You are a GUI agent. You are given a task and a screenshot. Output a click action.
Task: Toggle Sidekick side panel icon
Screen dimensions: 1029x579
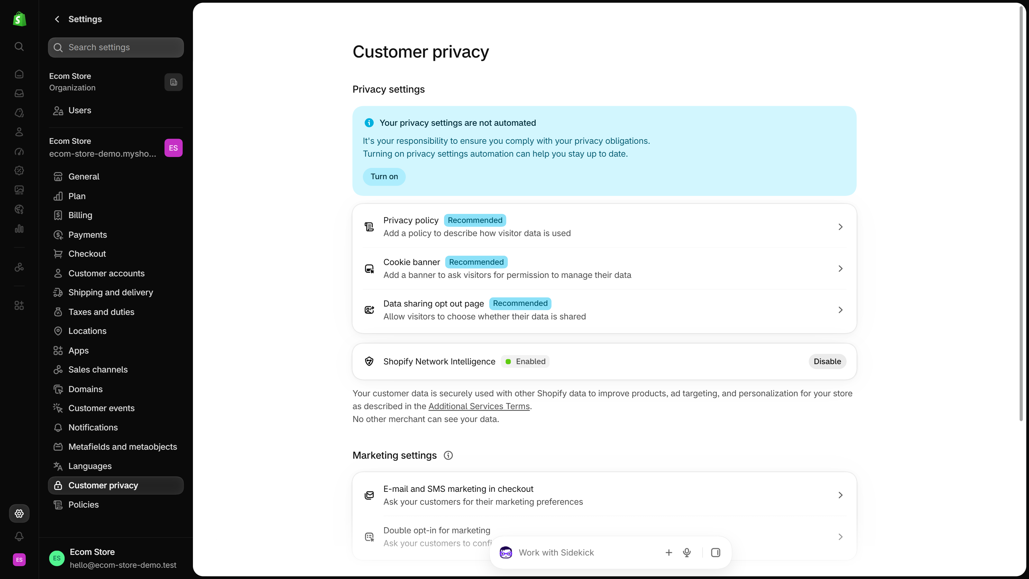(715, 553)
